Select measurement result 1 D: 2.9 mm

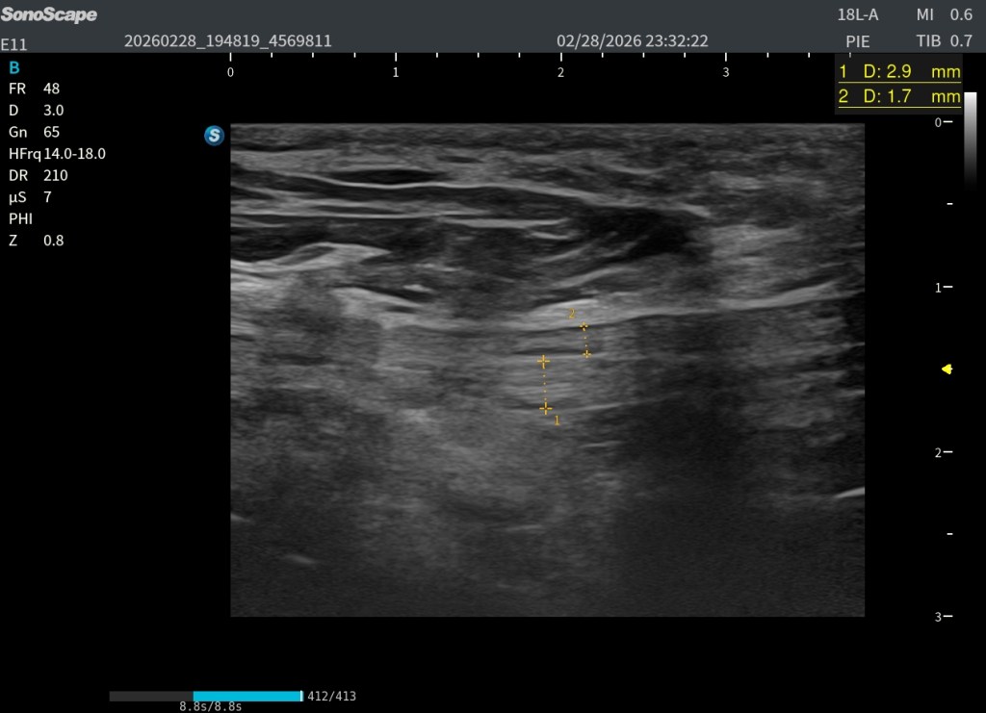pos(899,72)
